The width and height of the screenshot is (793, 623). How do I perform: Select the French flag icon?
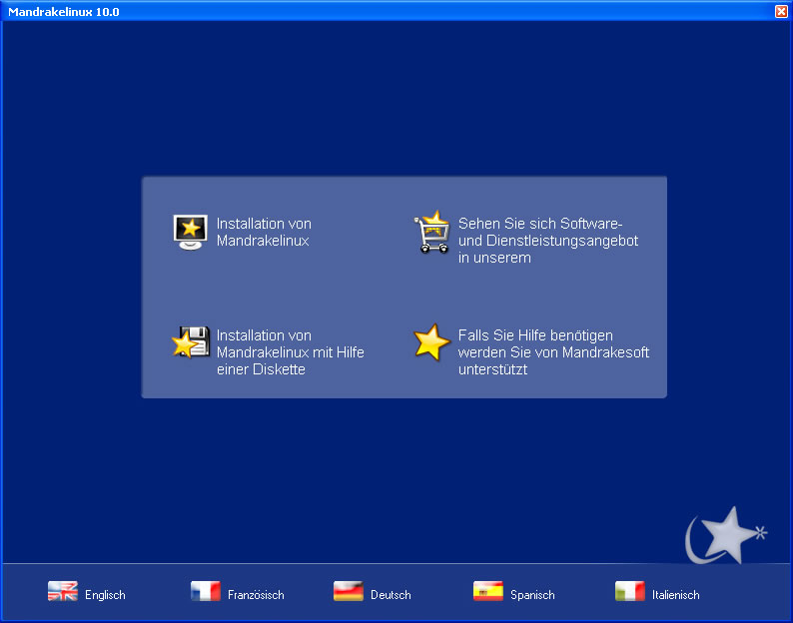coord(206,591)
